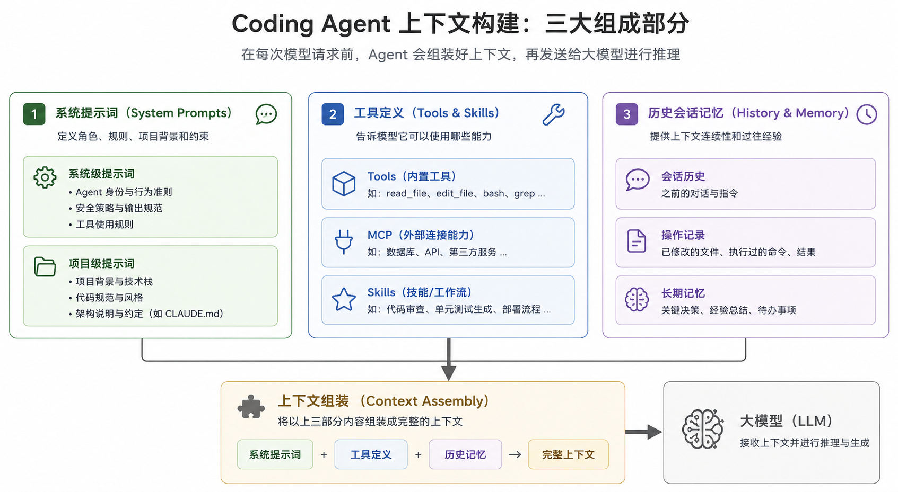The image size is (898, 492).
Task: Click the bullet 项目背景与技术栈
Action: tap(110, 281)
